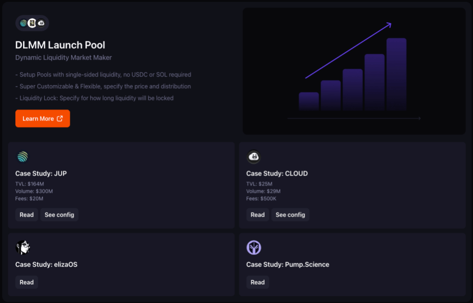Click the JUP token icon in header badge
The height and width of the screenshot is (303, 473).
pos(23,23)
